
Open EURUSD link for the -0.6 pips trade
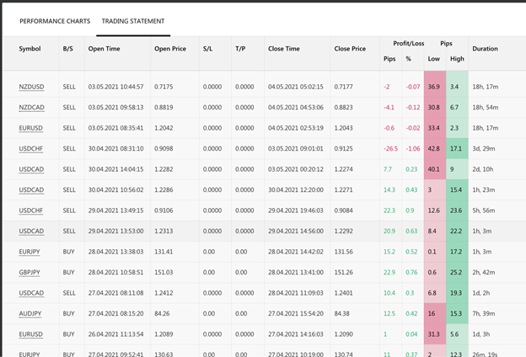[x=32, y=128]
